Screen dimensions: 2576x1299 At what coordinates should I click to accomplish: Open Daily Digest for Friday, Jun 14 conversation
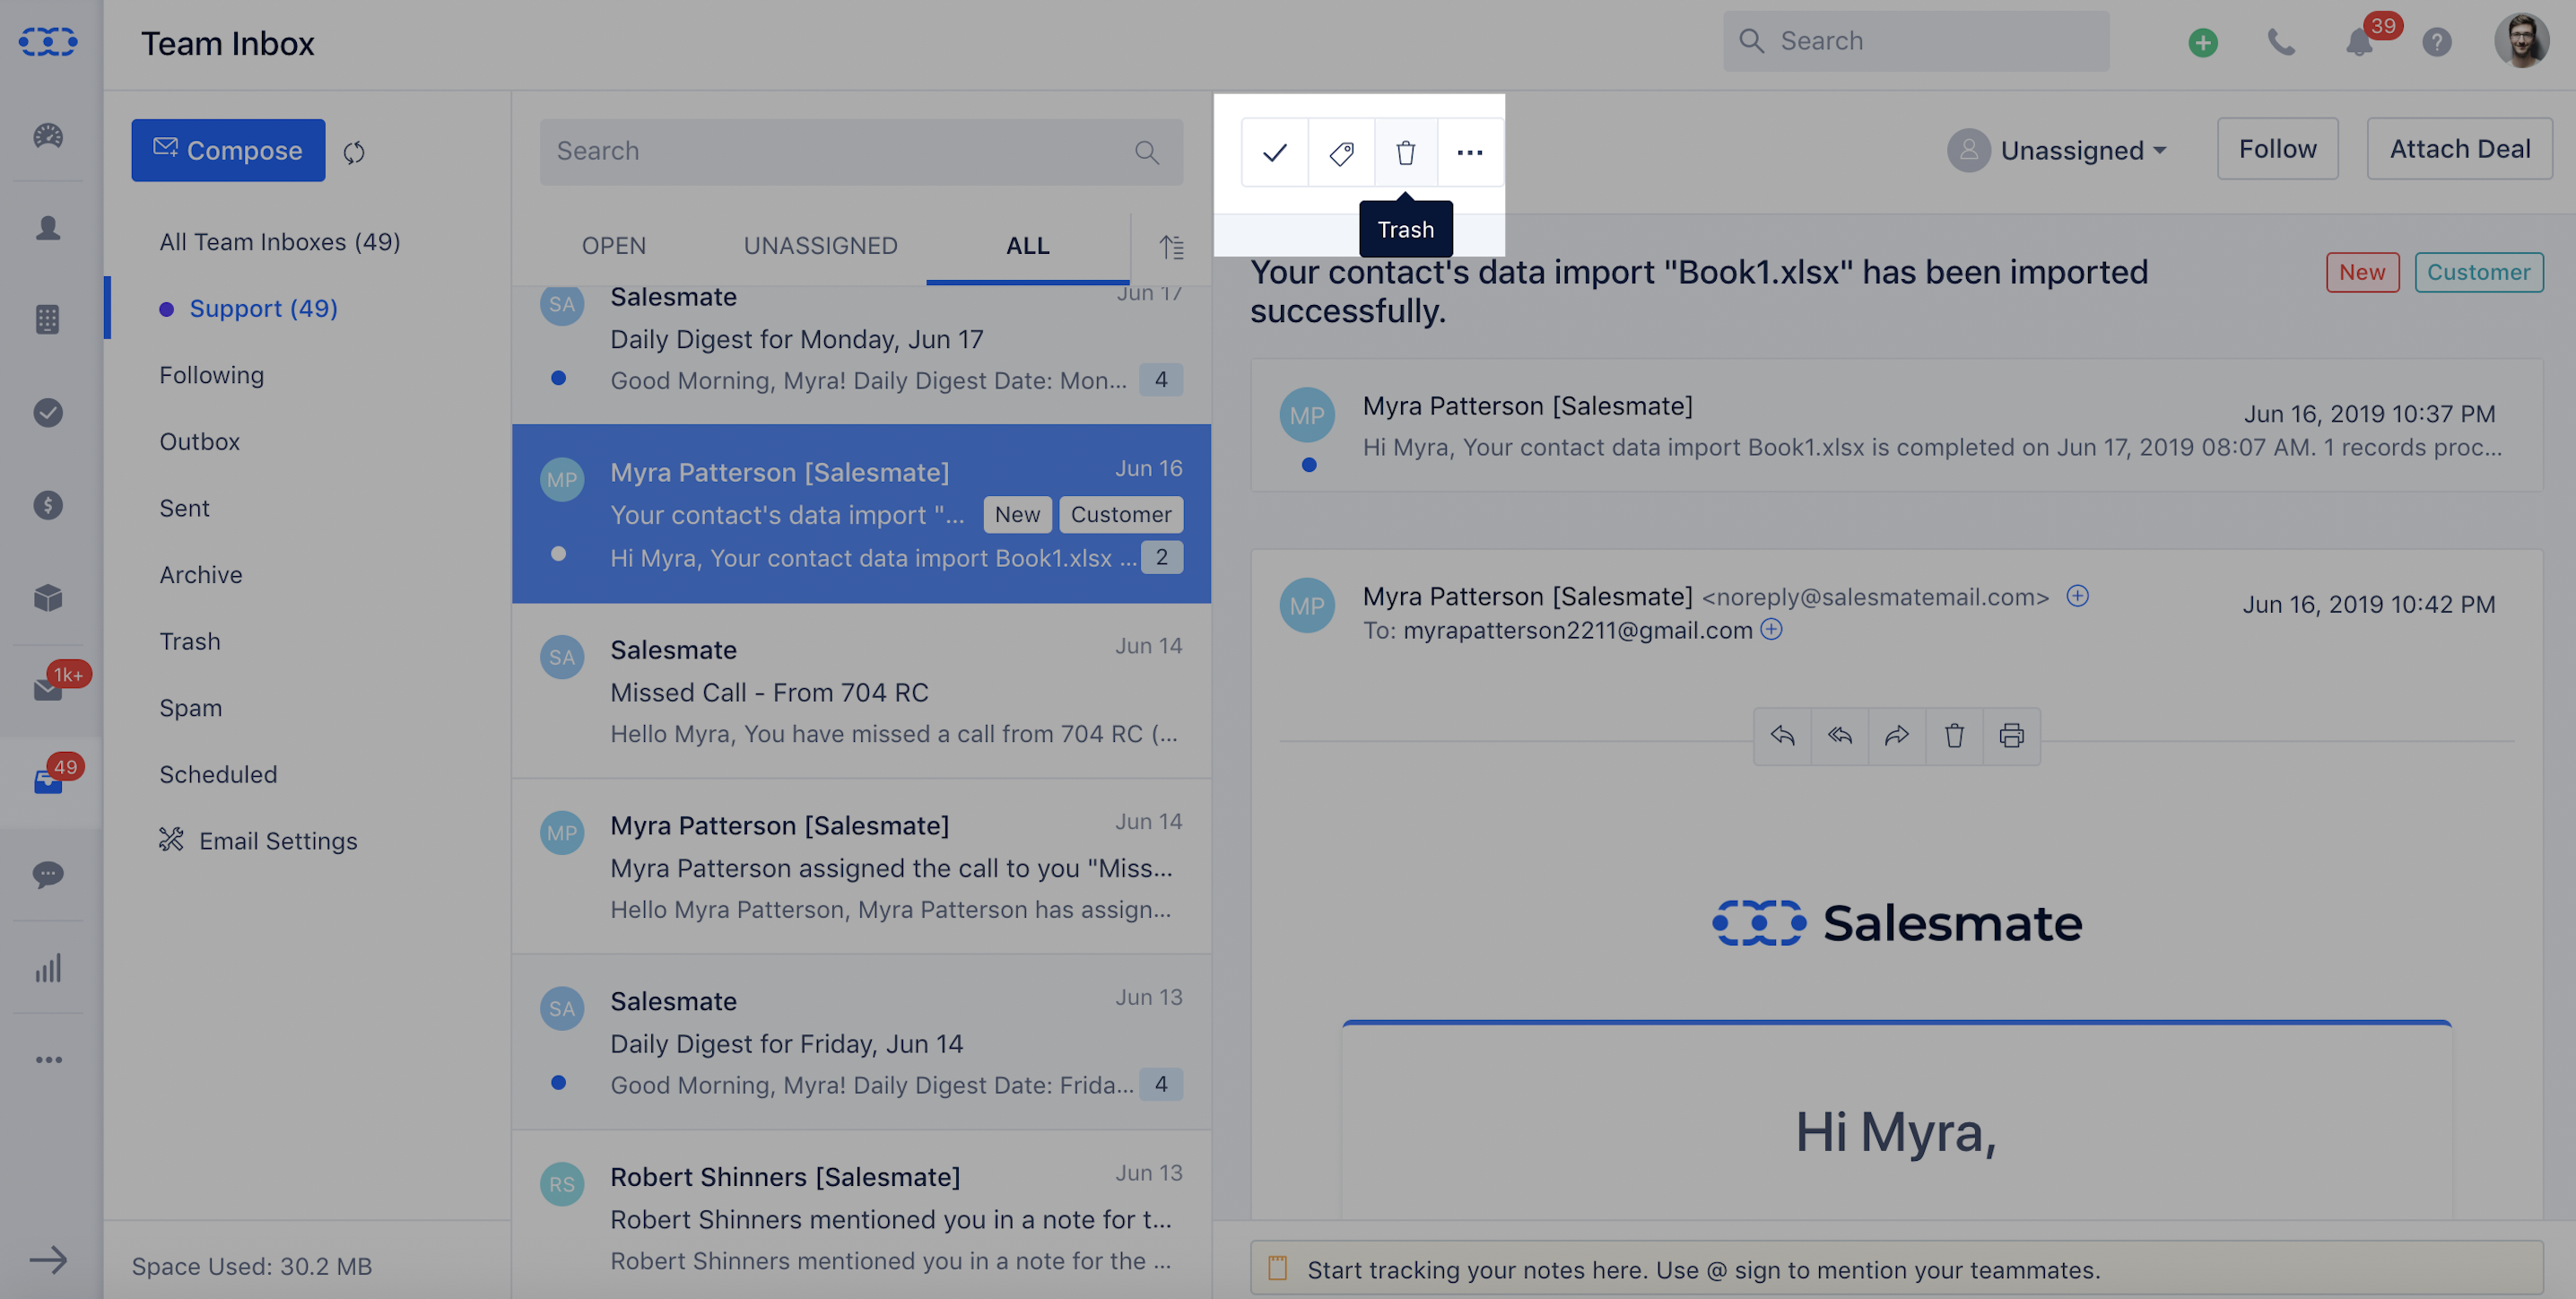pos(861,1042)
